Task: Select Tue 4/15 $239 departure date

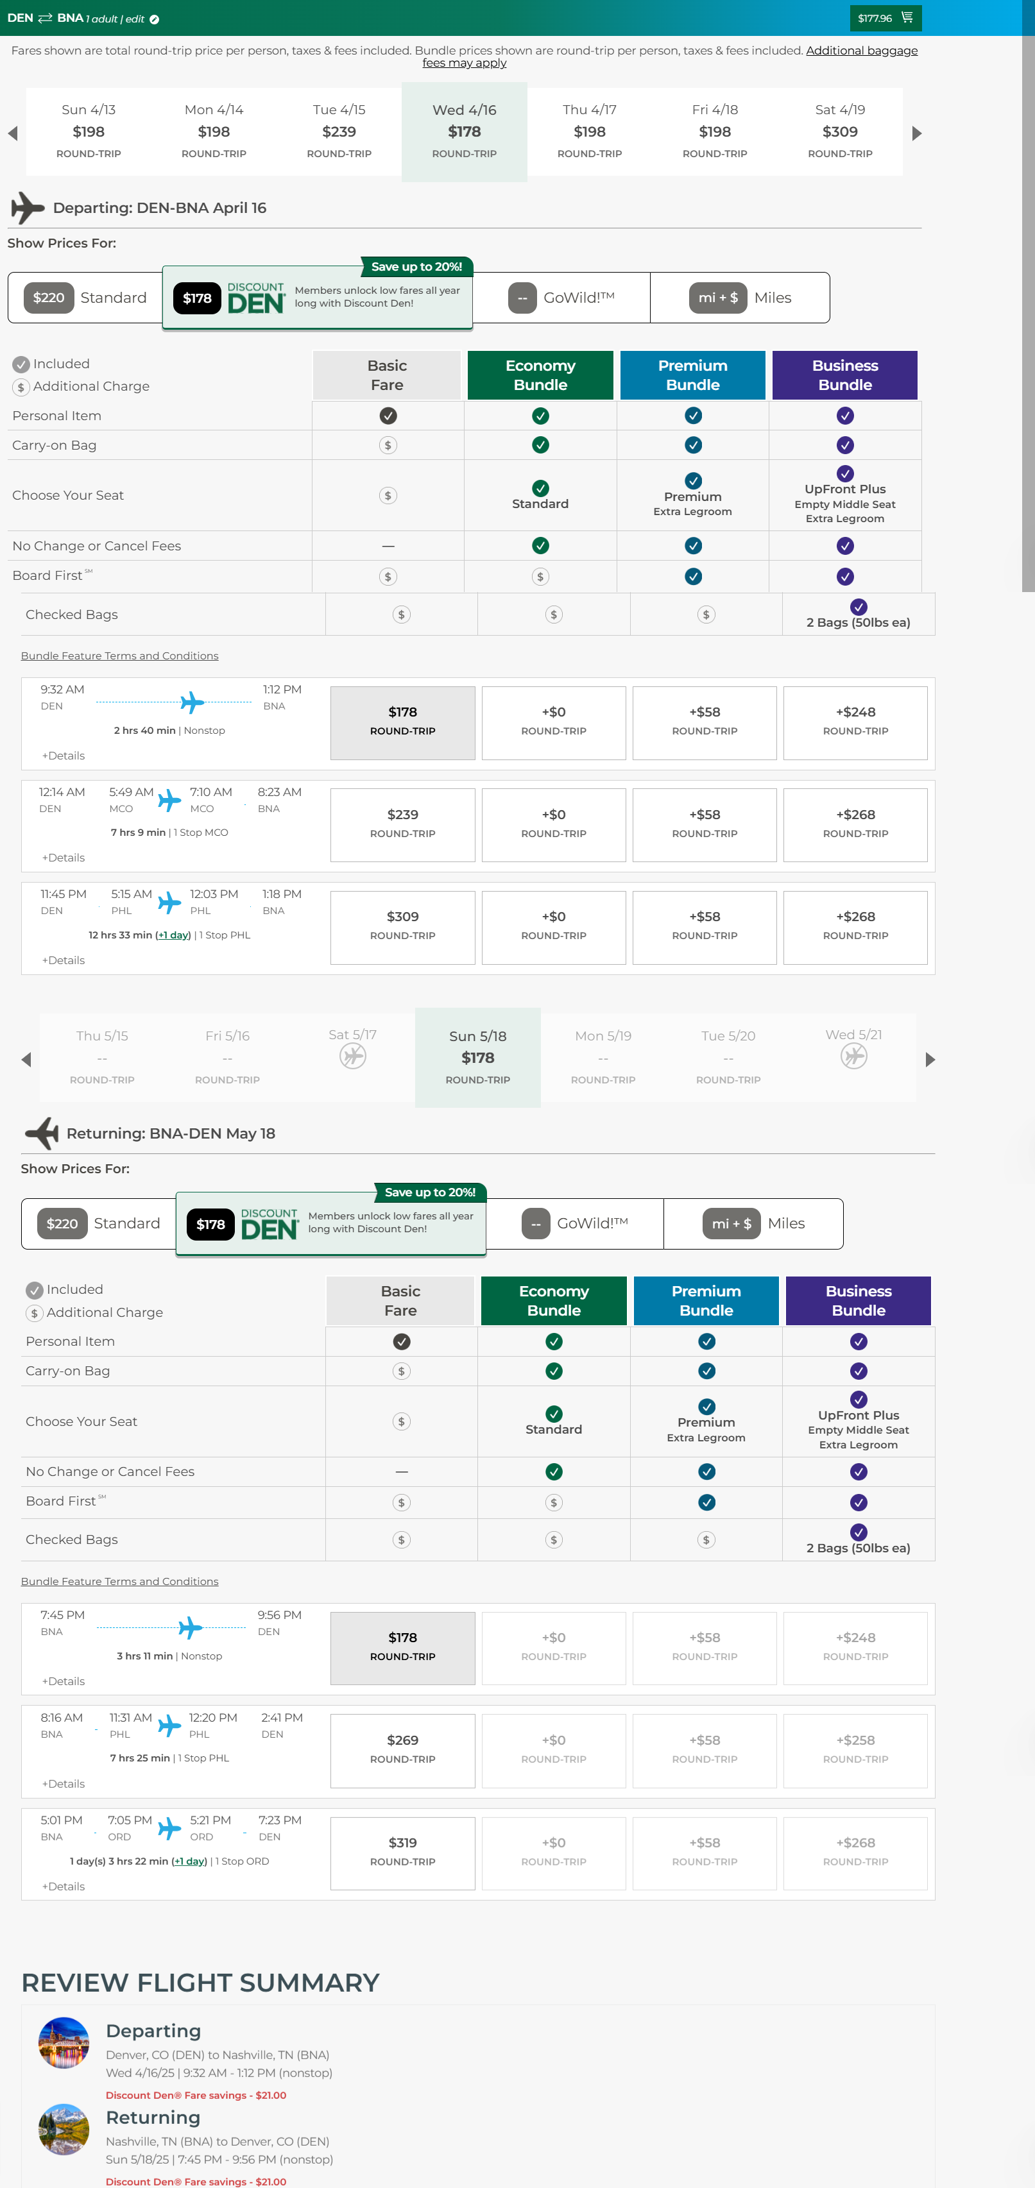Action: 339,131
